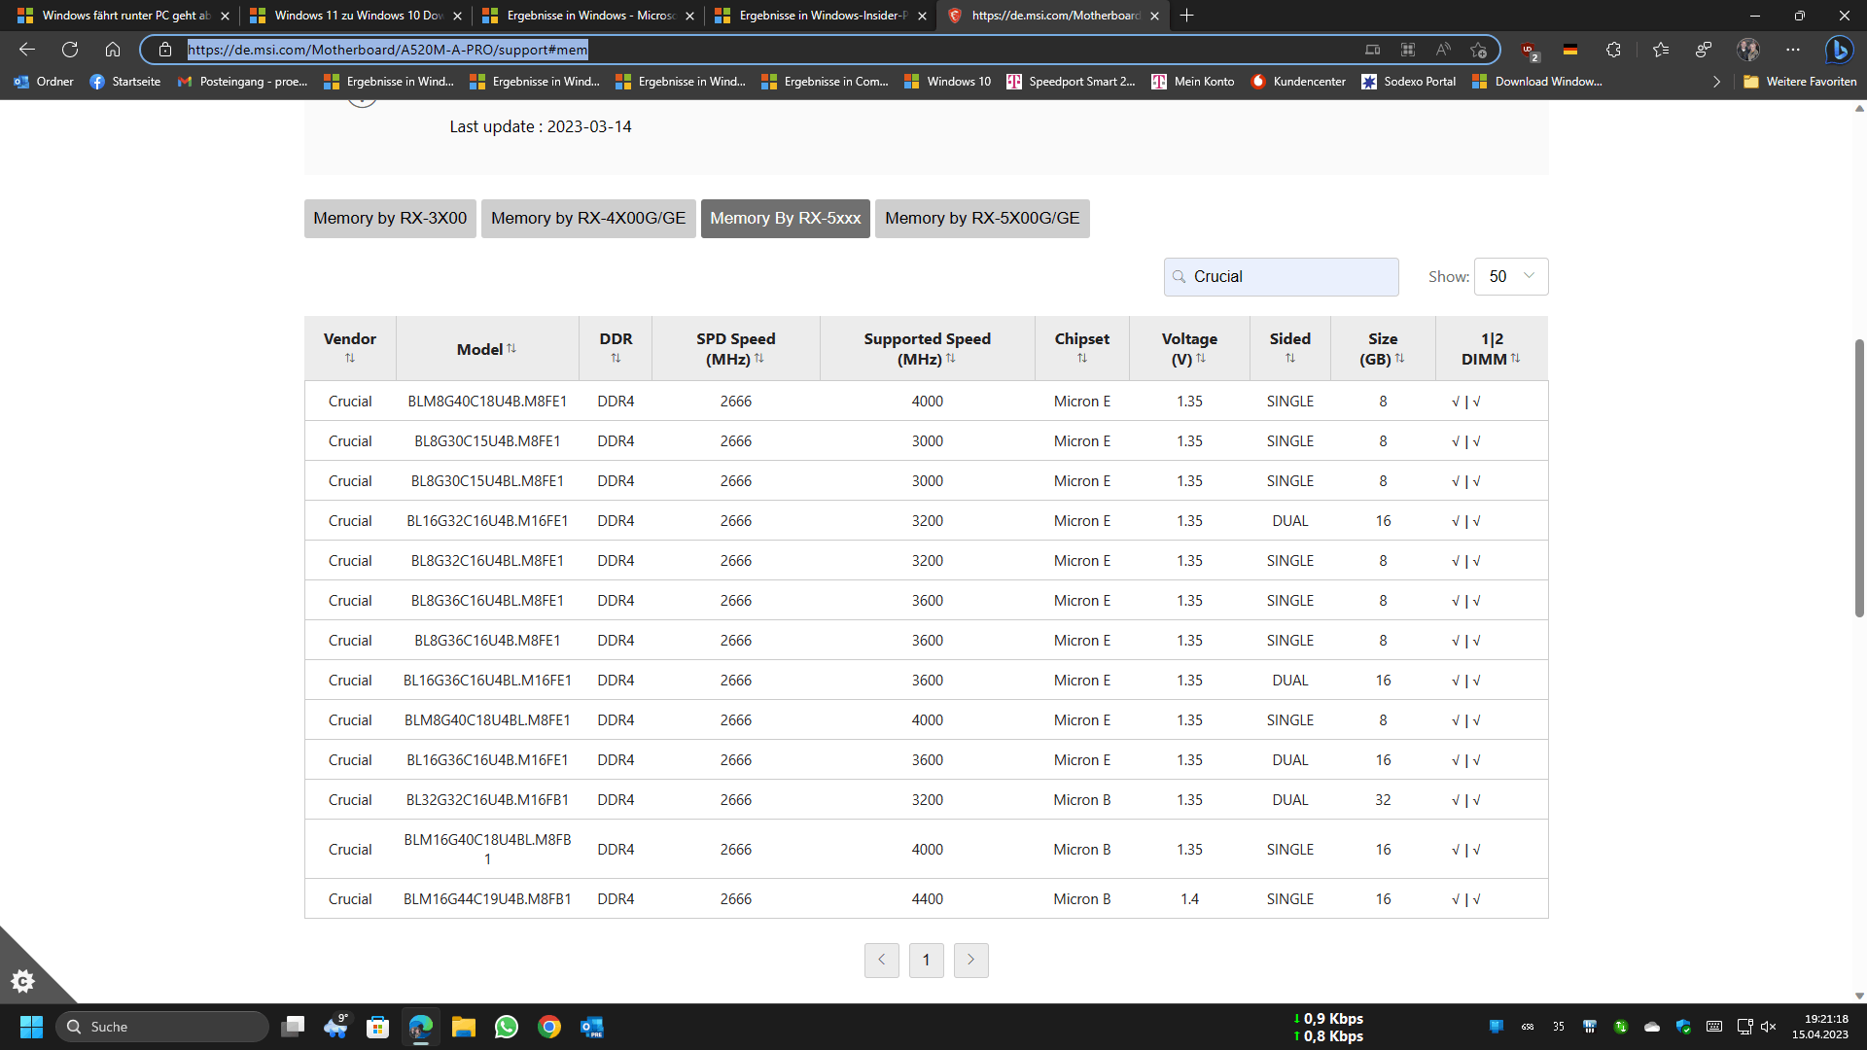The height and width of the screenshot is (1050, 1867).
Task: Open WhatsApp from the taskbar
Action: click(506, 1027)
